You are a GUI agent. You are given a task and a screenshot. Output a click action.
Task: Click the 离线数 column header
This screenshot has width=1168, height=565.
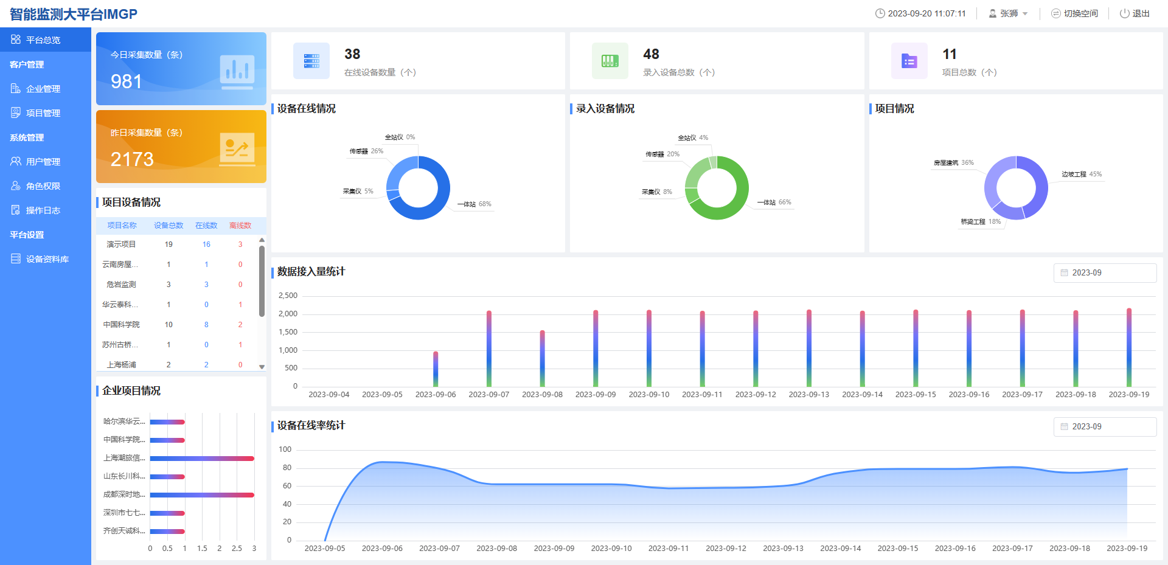point(240,226)
